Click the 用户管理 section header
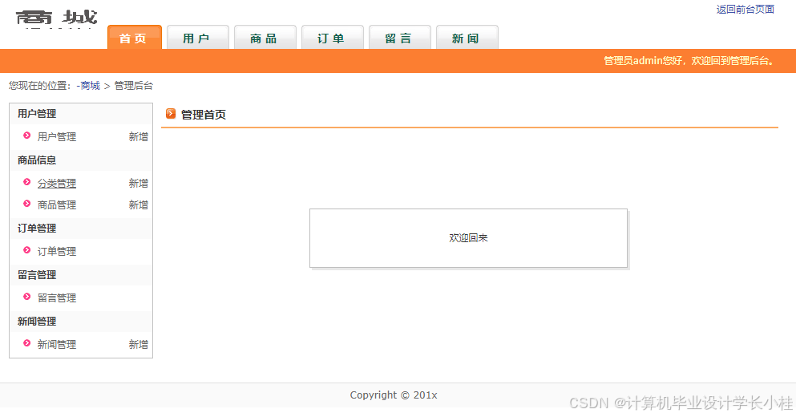This screenshot has width=796, height=417. tap(37, 114)
